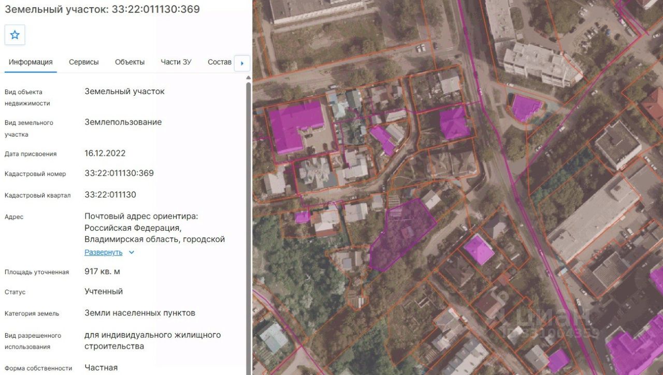663x375 pixels.
Task: Click the cadastral quarter 33:22:011130 value
Action: point(110,195)
